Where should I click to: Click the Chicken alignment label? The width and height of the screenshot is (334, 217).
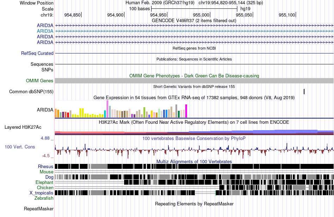(x=45, y=187)
